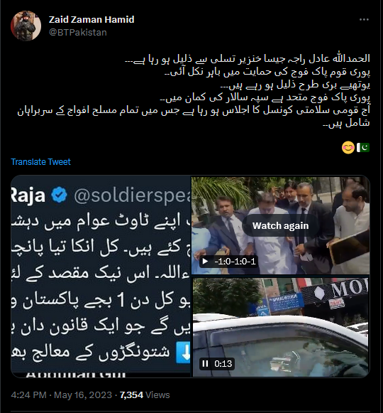This screenshot has height=413, width=383.
Task: Click the blue down-arrow emoji in image
Action: pyautogui.click(x=183, y=353)
